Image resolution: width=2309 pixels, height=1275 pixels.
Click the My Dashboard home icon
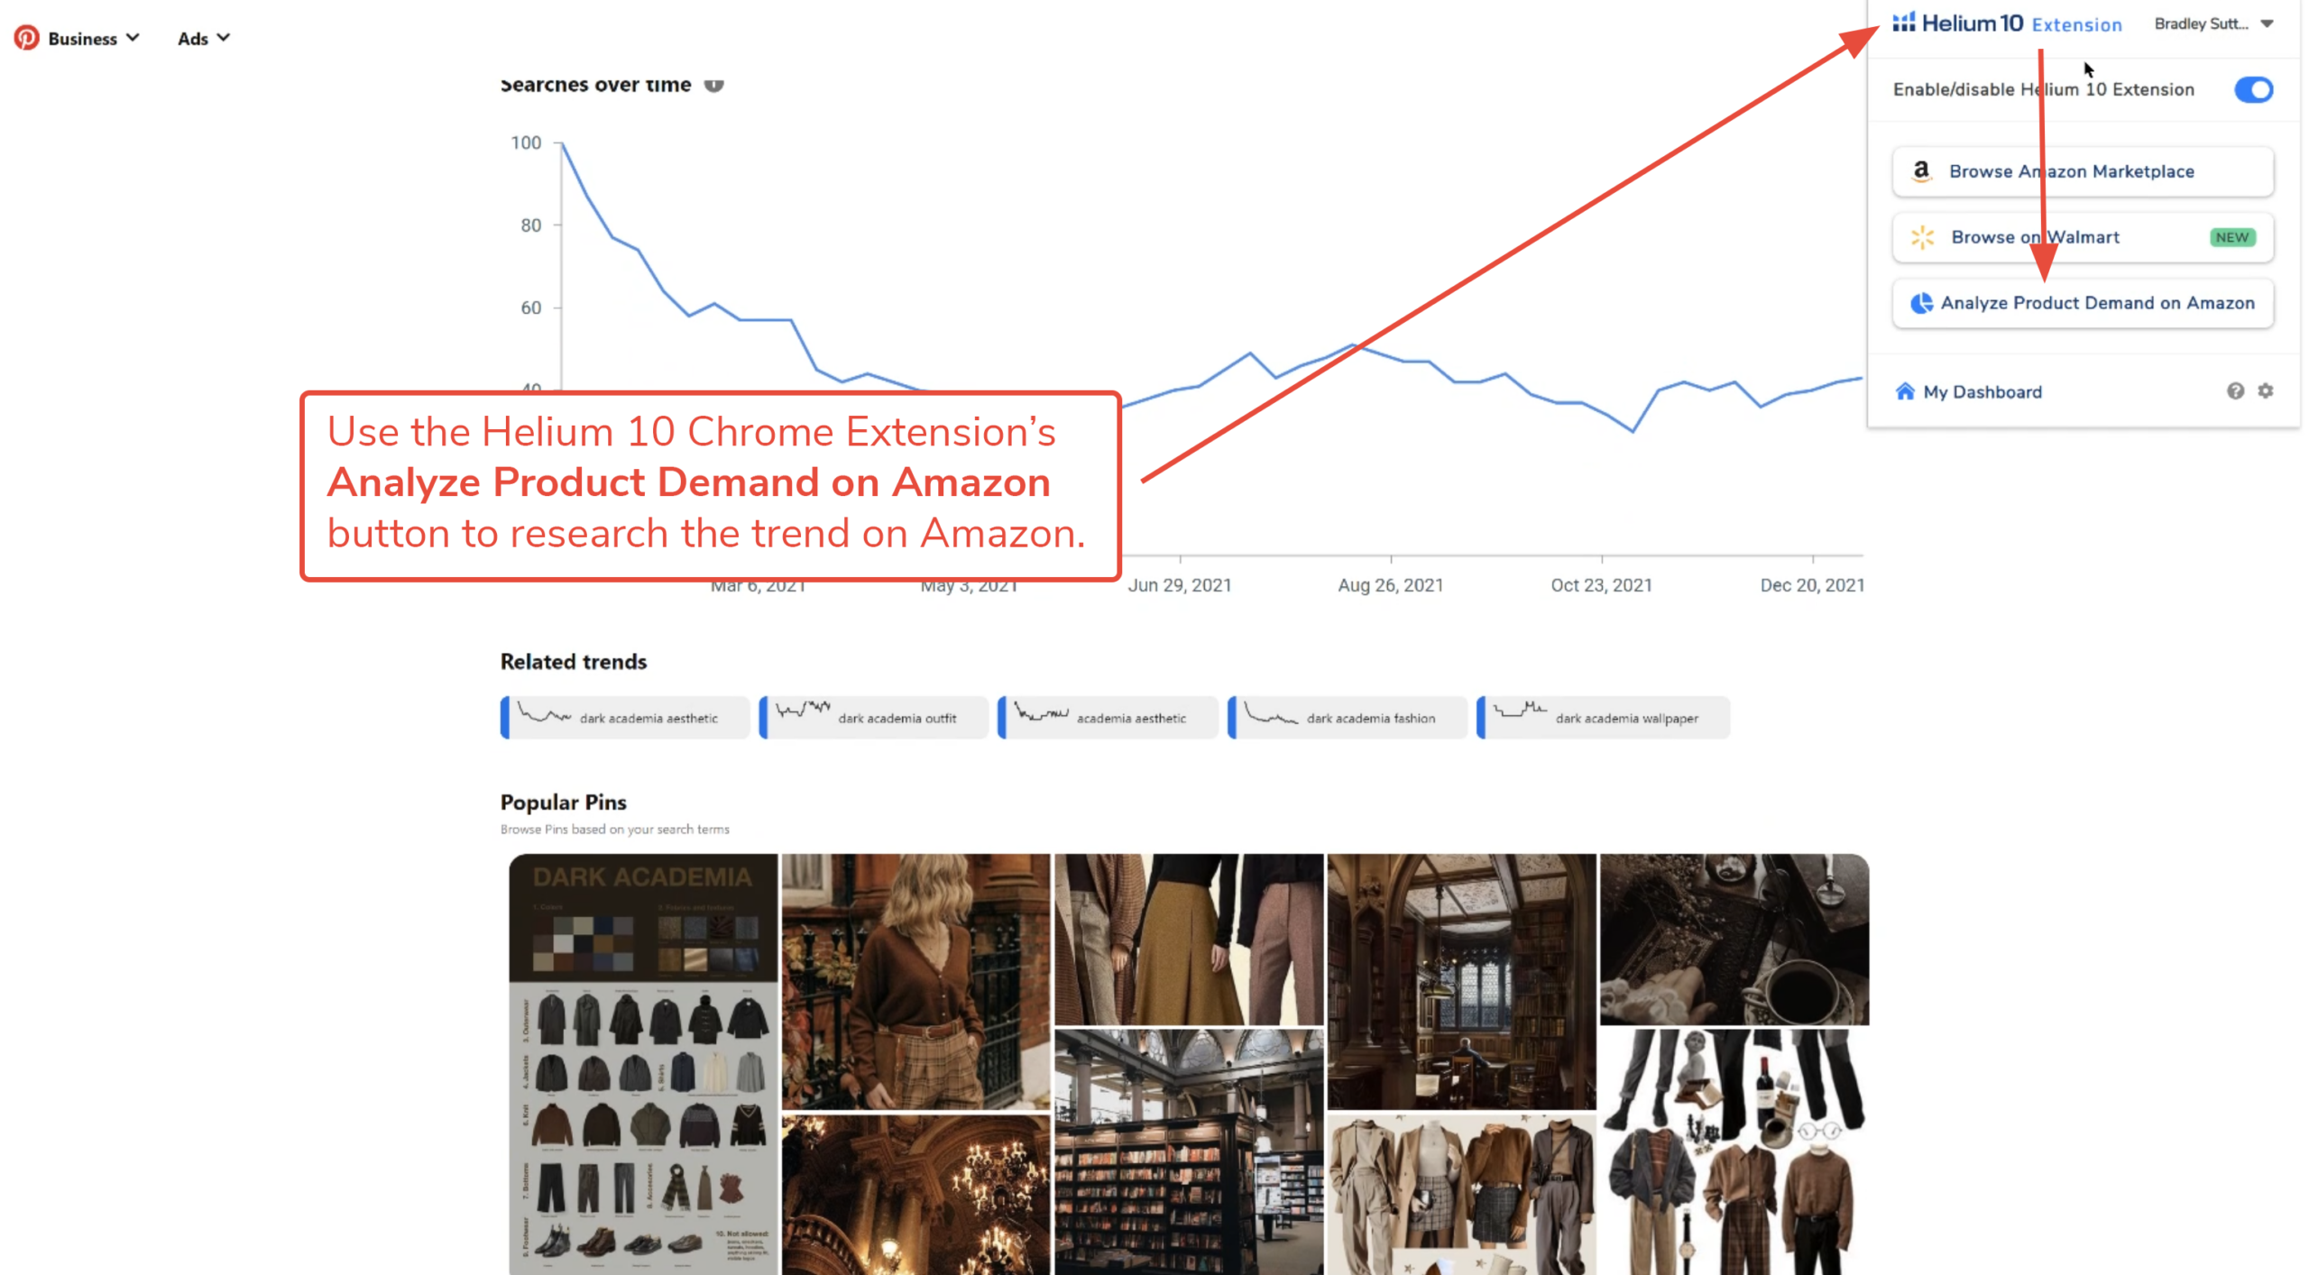click(1905, 391)
